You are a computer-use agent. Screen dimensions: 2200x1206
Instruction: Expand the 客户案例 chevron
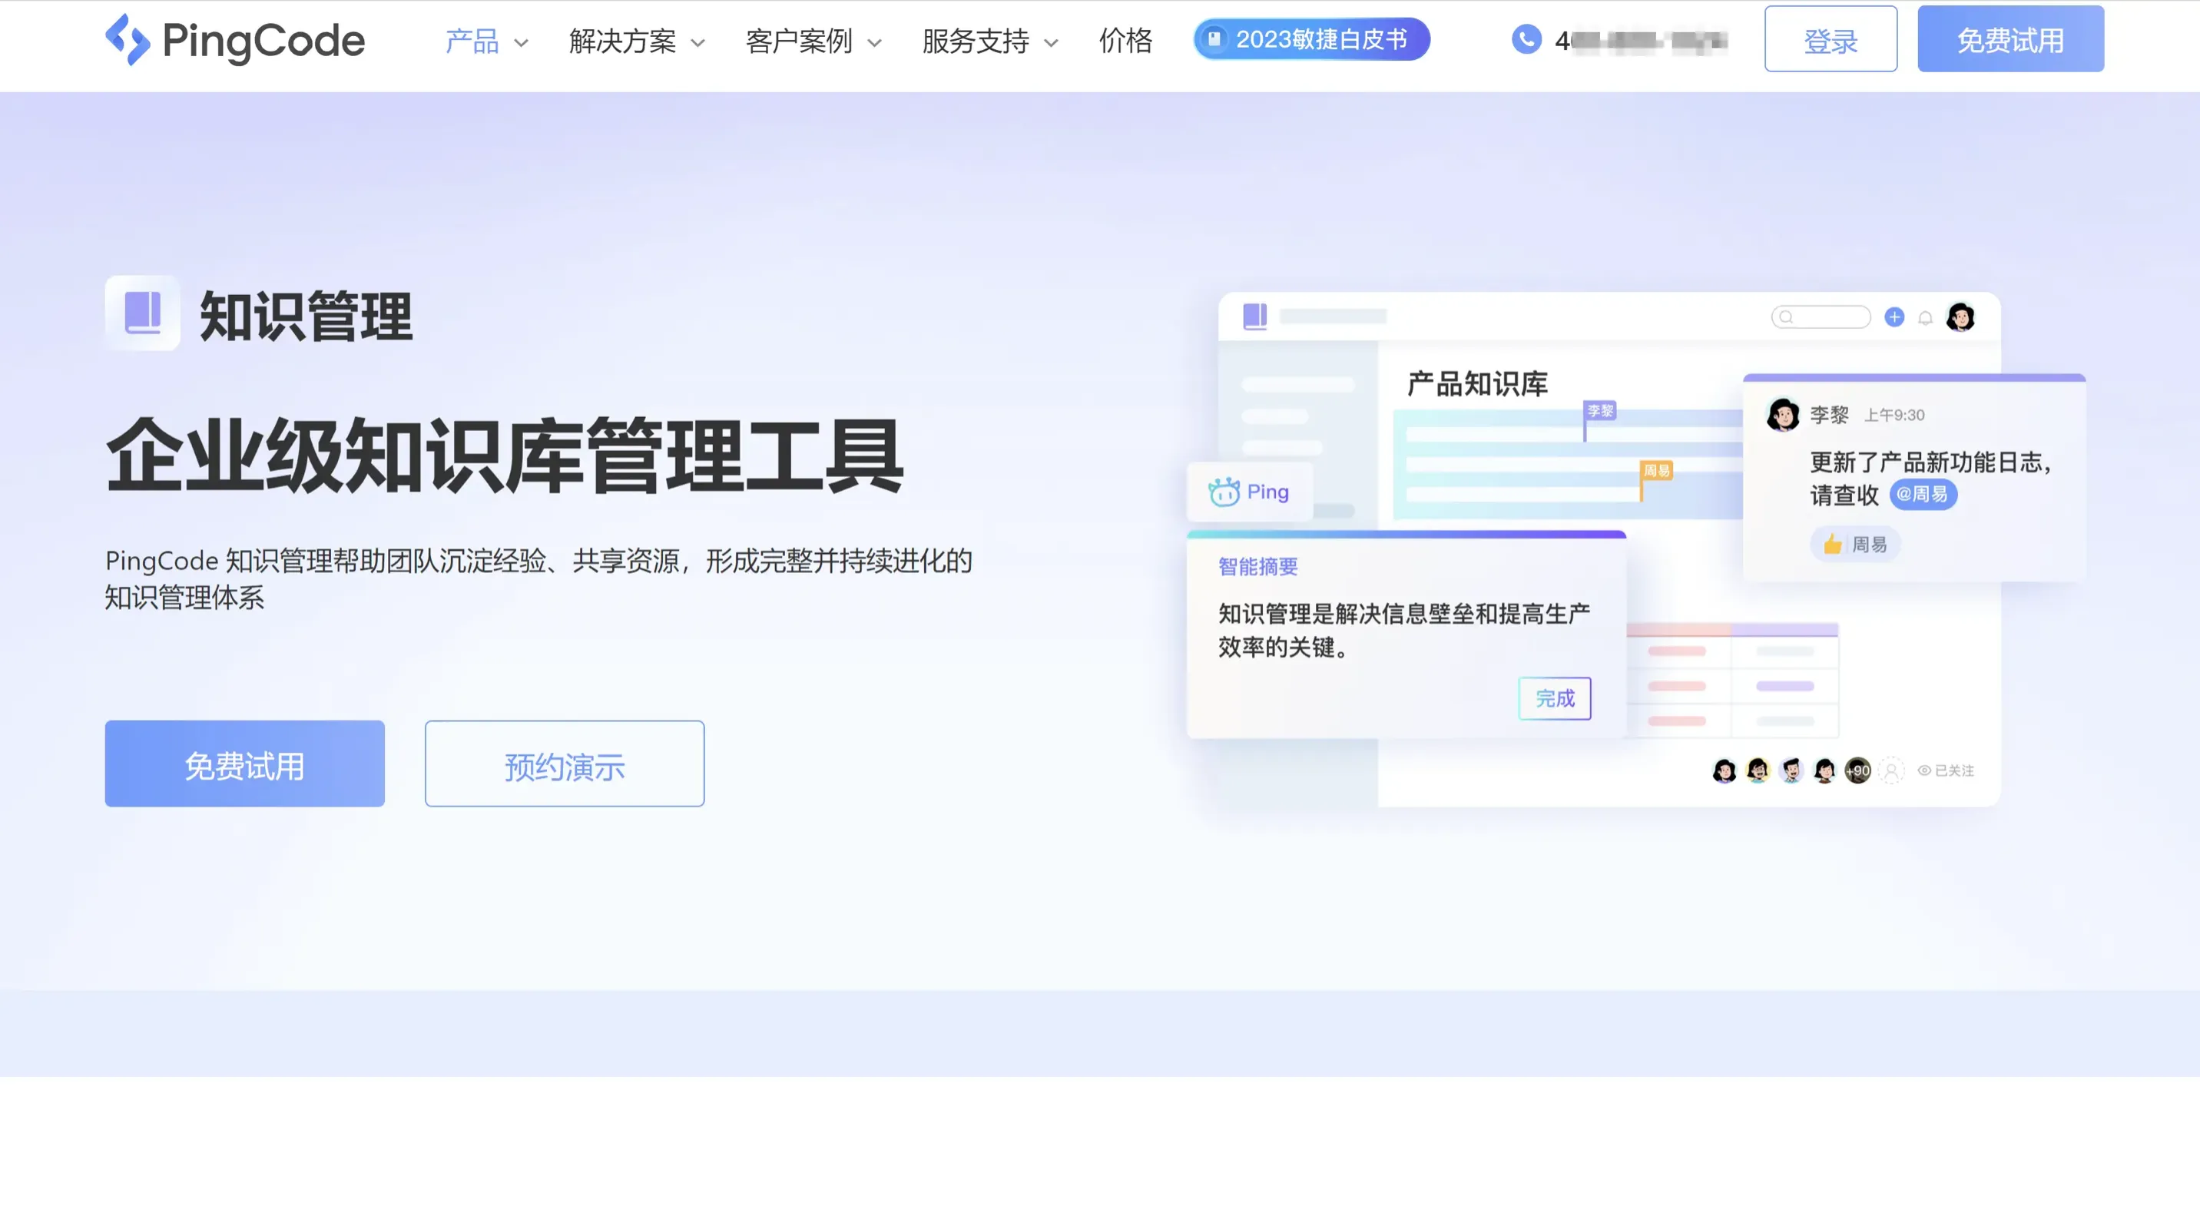tap(874, 43)
